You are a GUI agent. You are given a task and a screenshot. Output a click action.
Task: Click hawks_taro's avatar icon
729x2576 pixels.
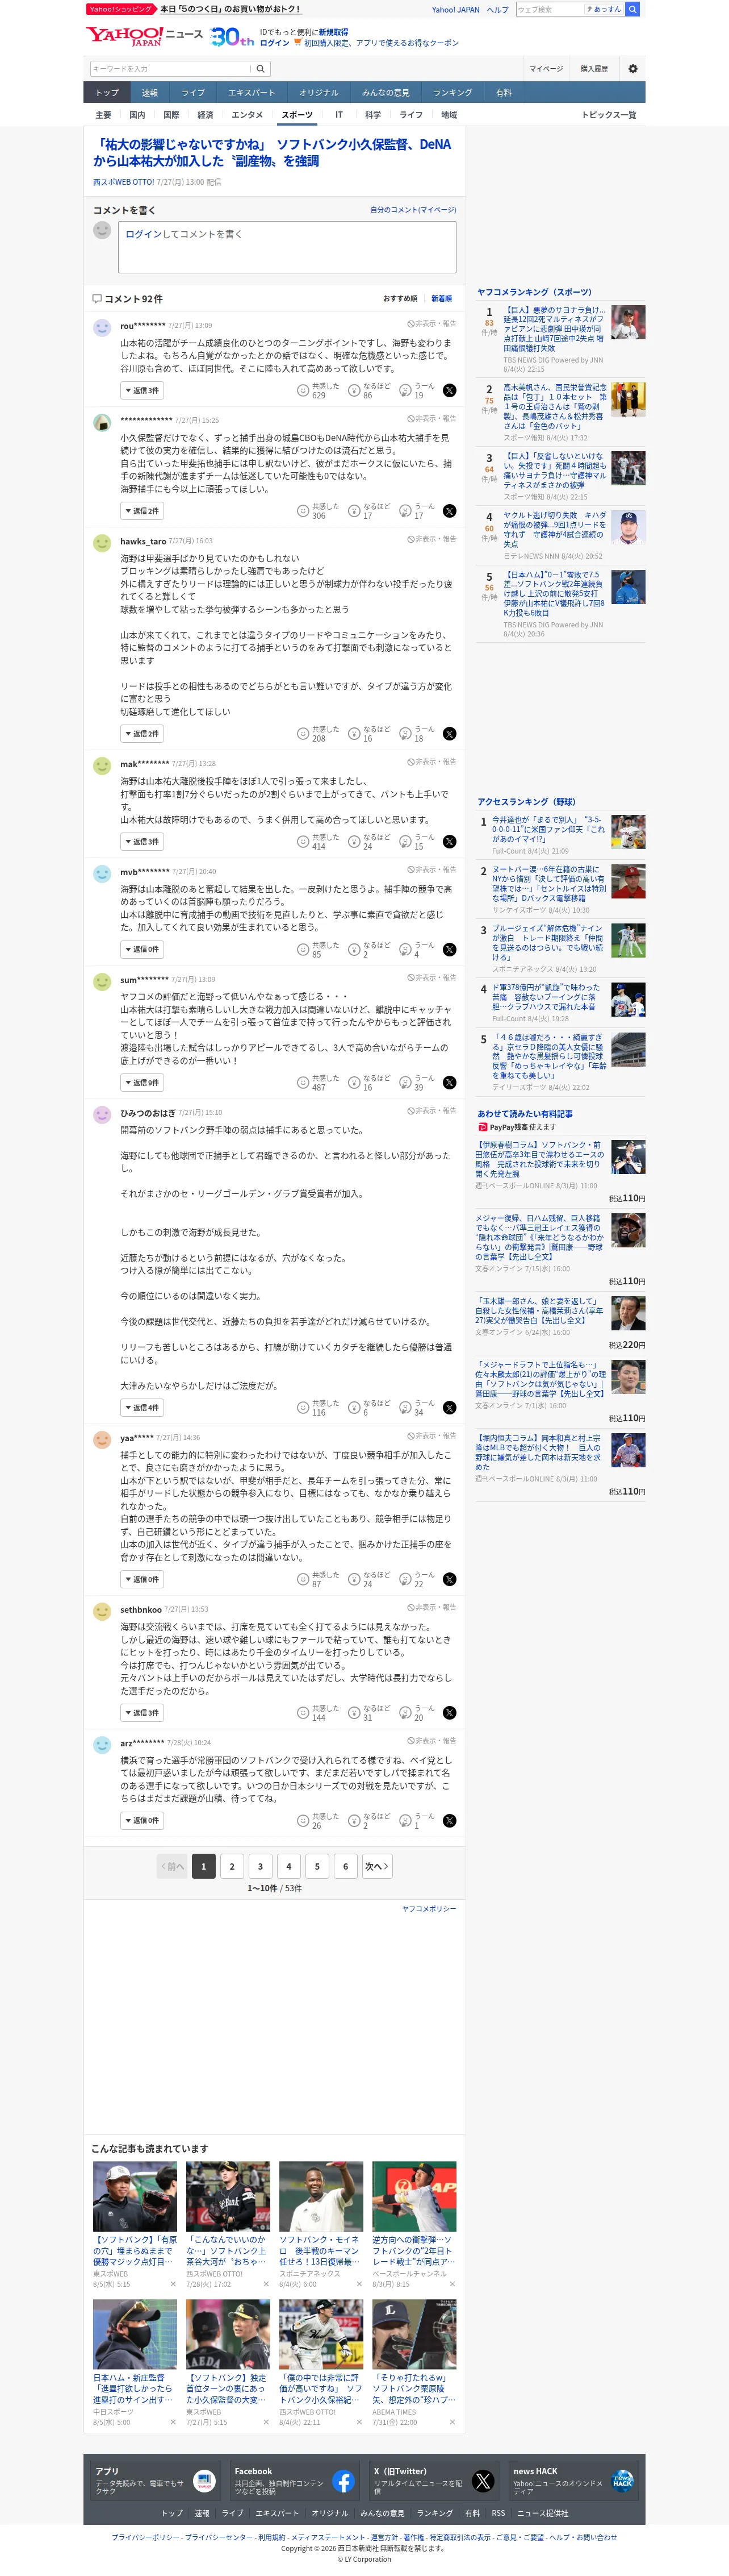pyautogui.click(x=102, y=543)
